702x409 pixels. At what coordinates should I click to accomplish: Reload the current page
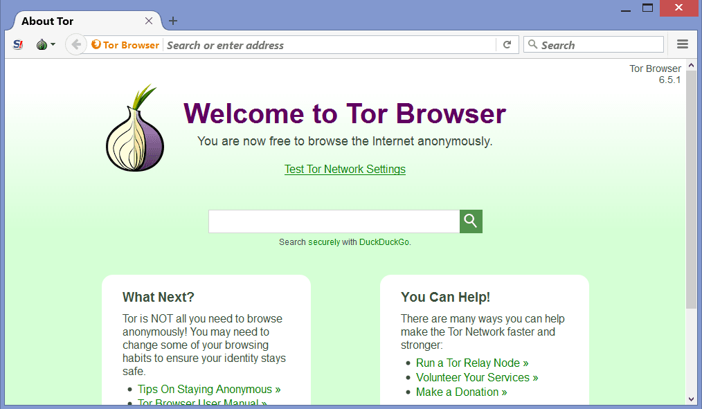click(507, 45)
